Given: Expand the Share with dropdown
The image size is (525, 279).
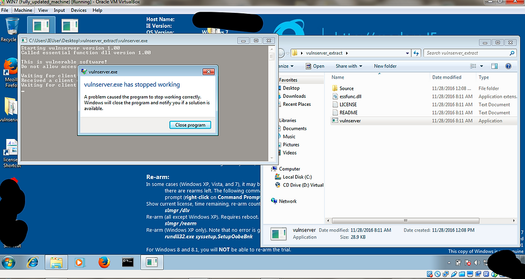Looking at the screenshot, I should 349,66.
